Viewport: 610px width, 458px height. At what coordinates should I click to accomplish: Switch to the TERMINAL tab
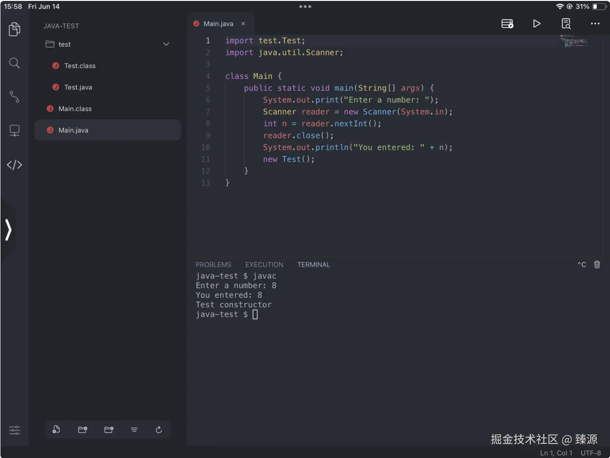[314, 265]
